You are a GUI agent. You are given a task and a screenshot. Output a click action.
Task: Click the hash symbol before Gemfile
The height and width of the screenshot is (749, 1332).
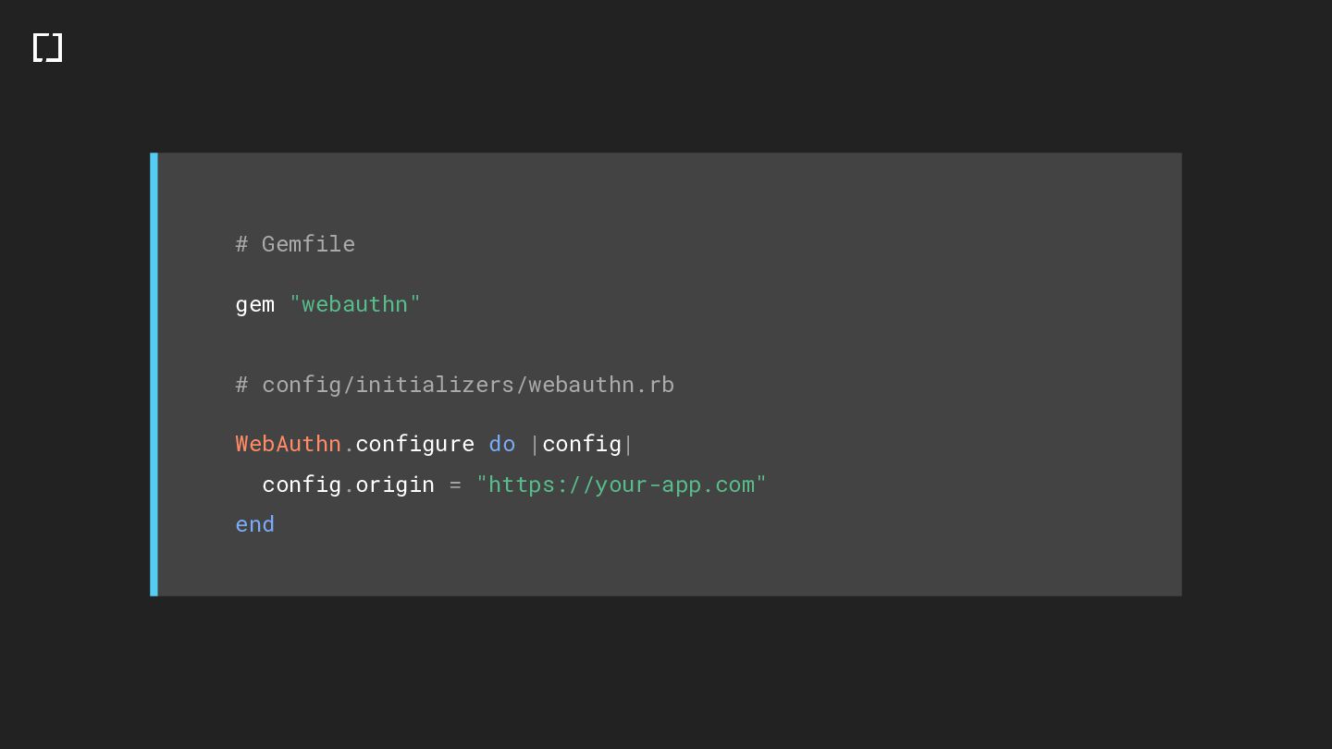[241, 244]
